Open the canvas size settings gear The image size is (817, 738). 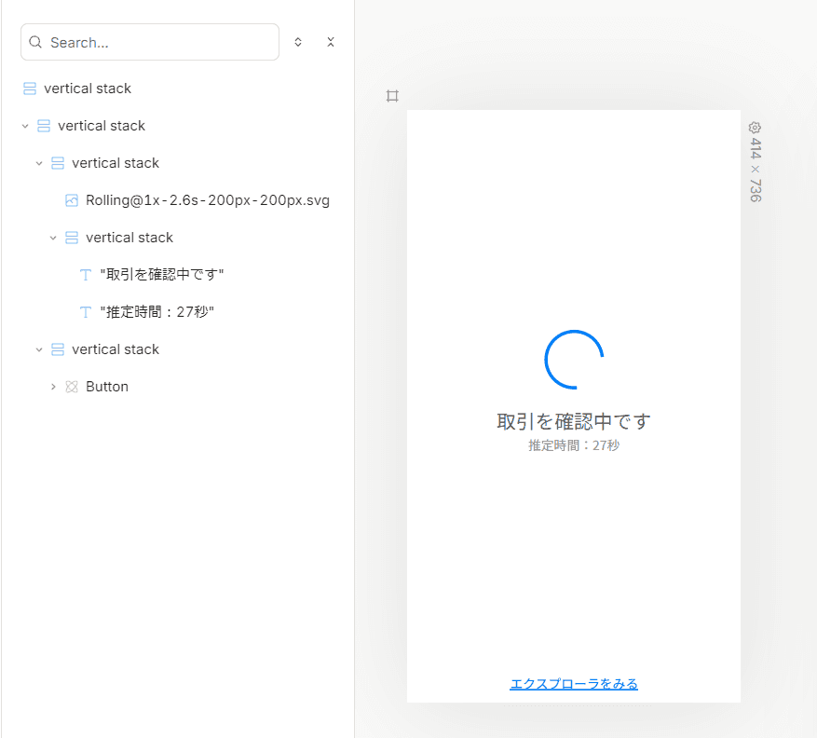[x=755, y=128]
